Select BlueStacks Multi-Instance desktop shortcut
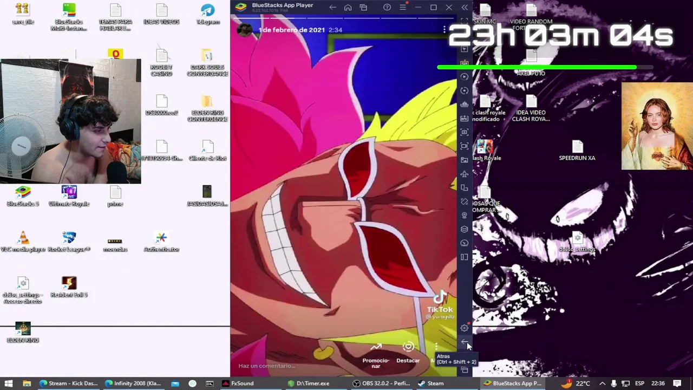This screenshot has width=693, height=390. click(x=69, y=17)
